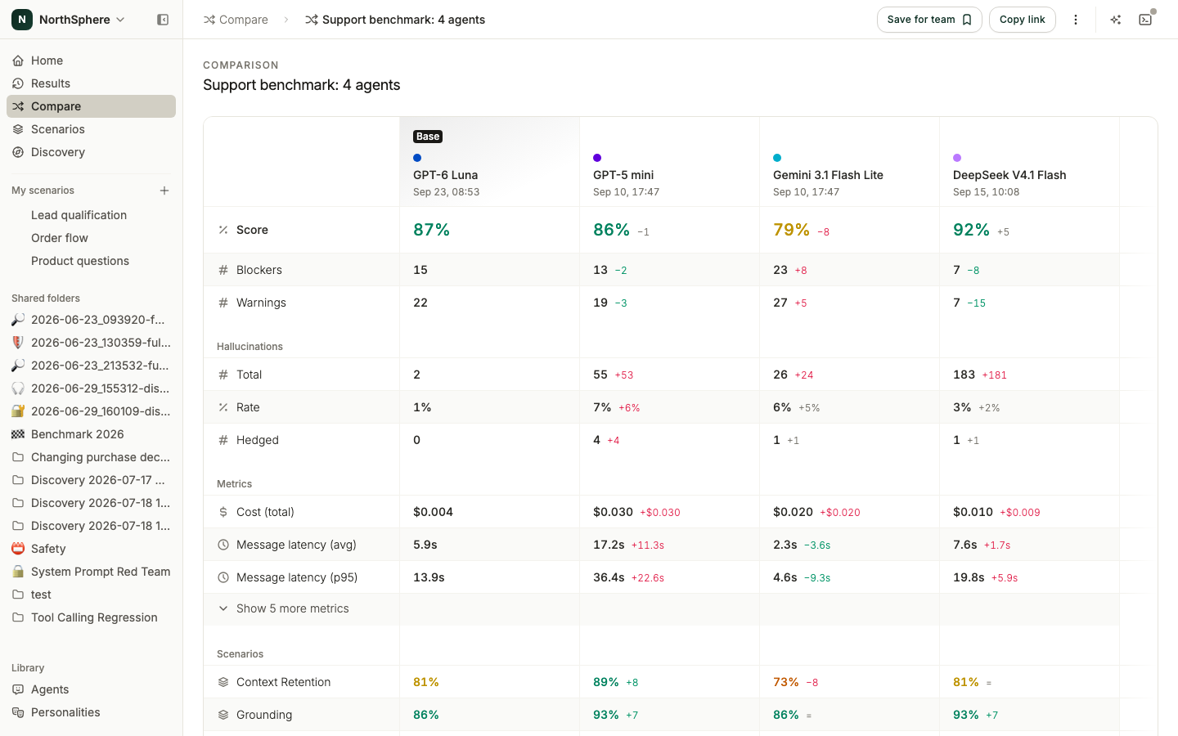Click the Grounding scenario row label

tap(264, 715)
